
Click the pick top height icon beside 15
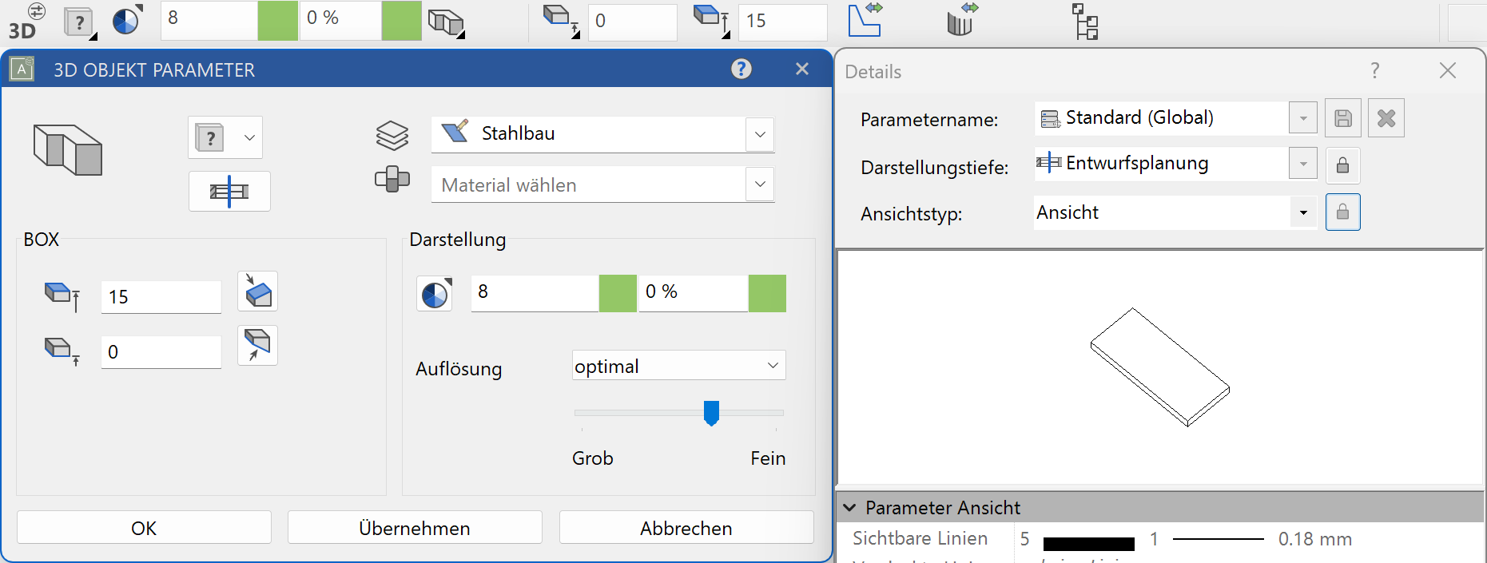click(x=257, y=291)
